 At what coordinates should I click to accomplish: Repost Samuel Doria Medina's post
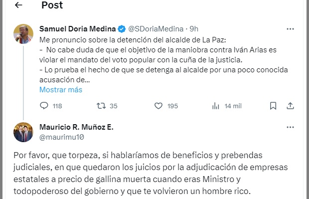click(x=101, y=106)
